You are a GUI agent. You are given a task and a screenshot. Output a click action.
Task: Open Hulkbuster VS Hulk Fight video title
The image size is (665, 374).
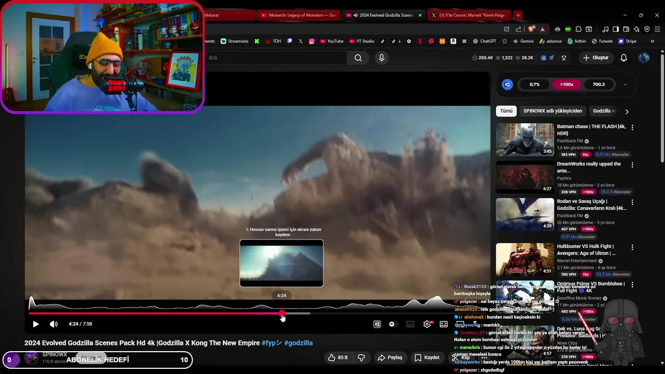click(x=586, y=250)
